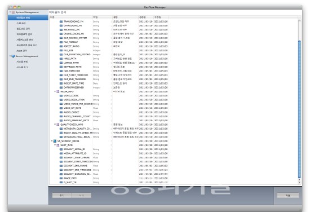Image resolution: width=310 pixels, height=212 pixels.
Task: Select the MEDIA_ATTRIBUTE_ID field name
Action: pos(75,153)
